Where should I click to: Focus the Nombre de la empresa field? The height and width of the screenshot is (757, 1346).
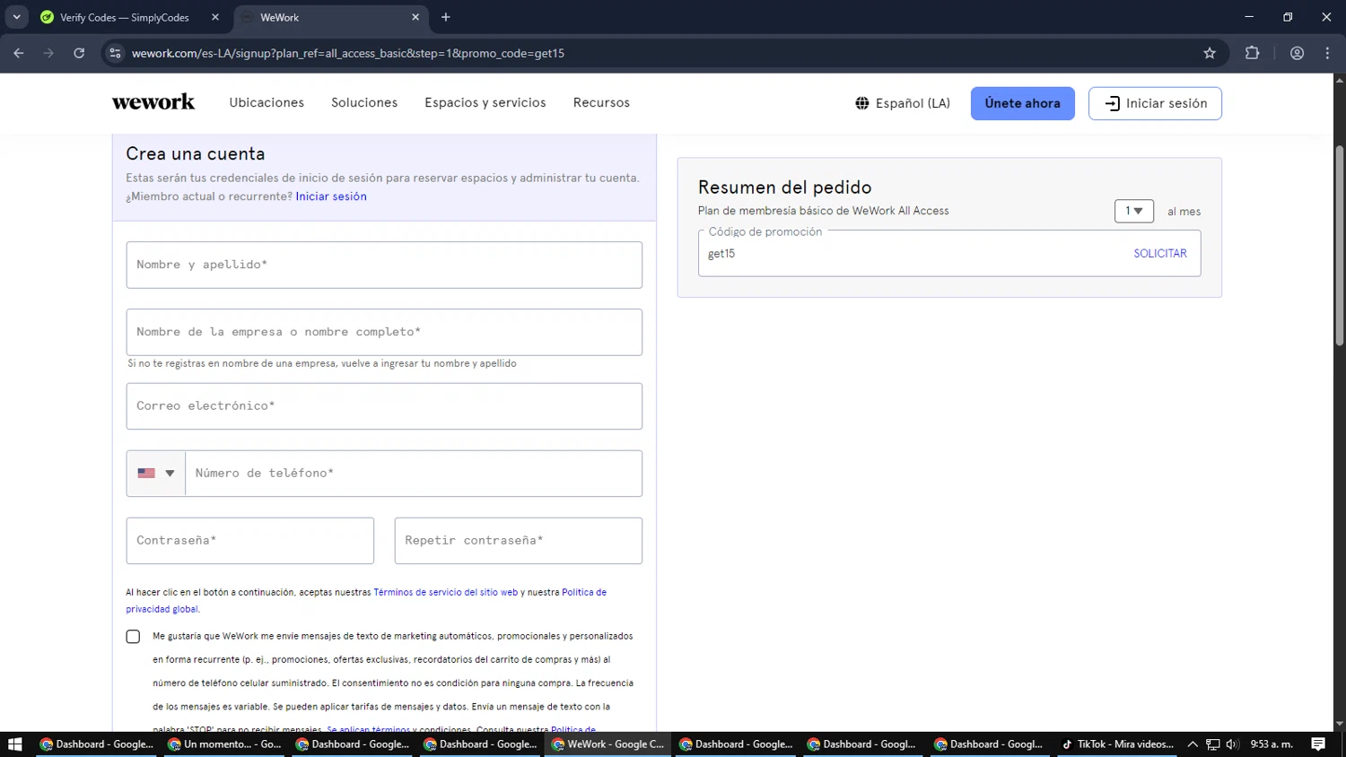[x=384, y=332]
